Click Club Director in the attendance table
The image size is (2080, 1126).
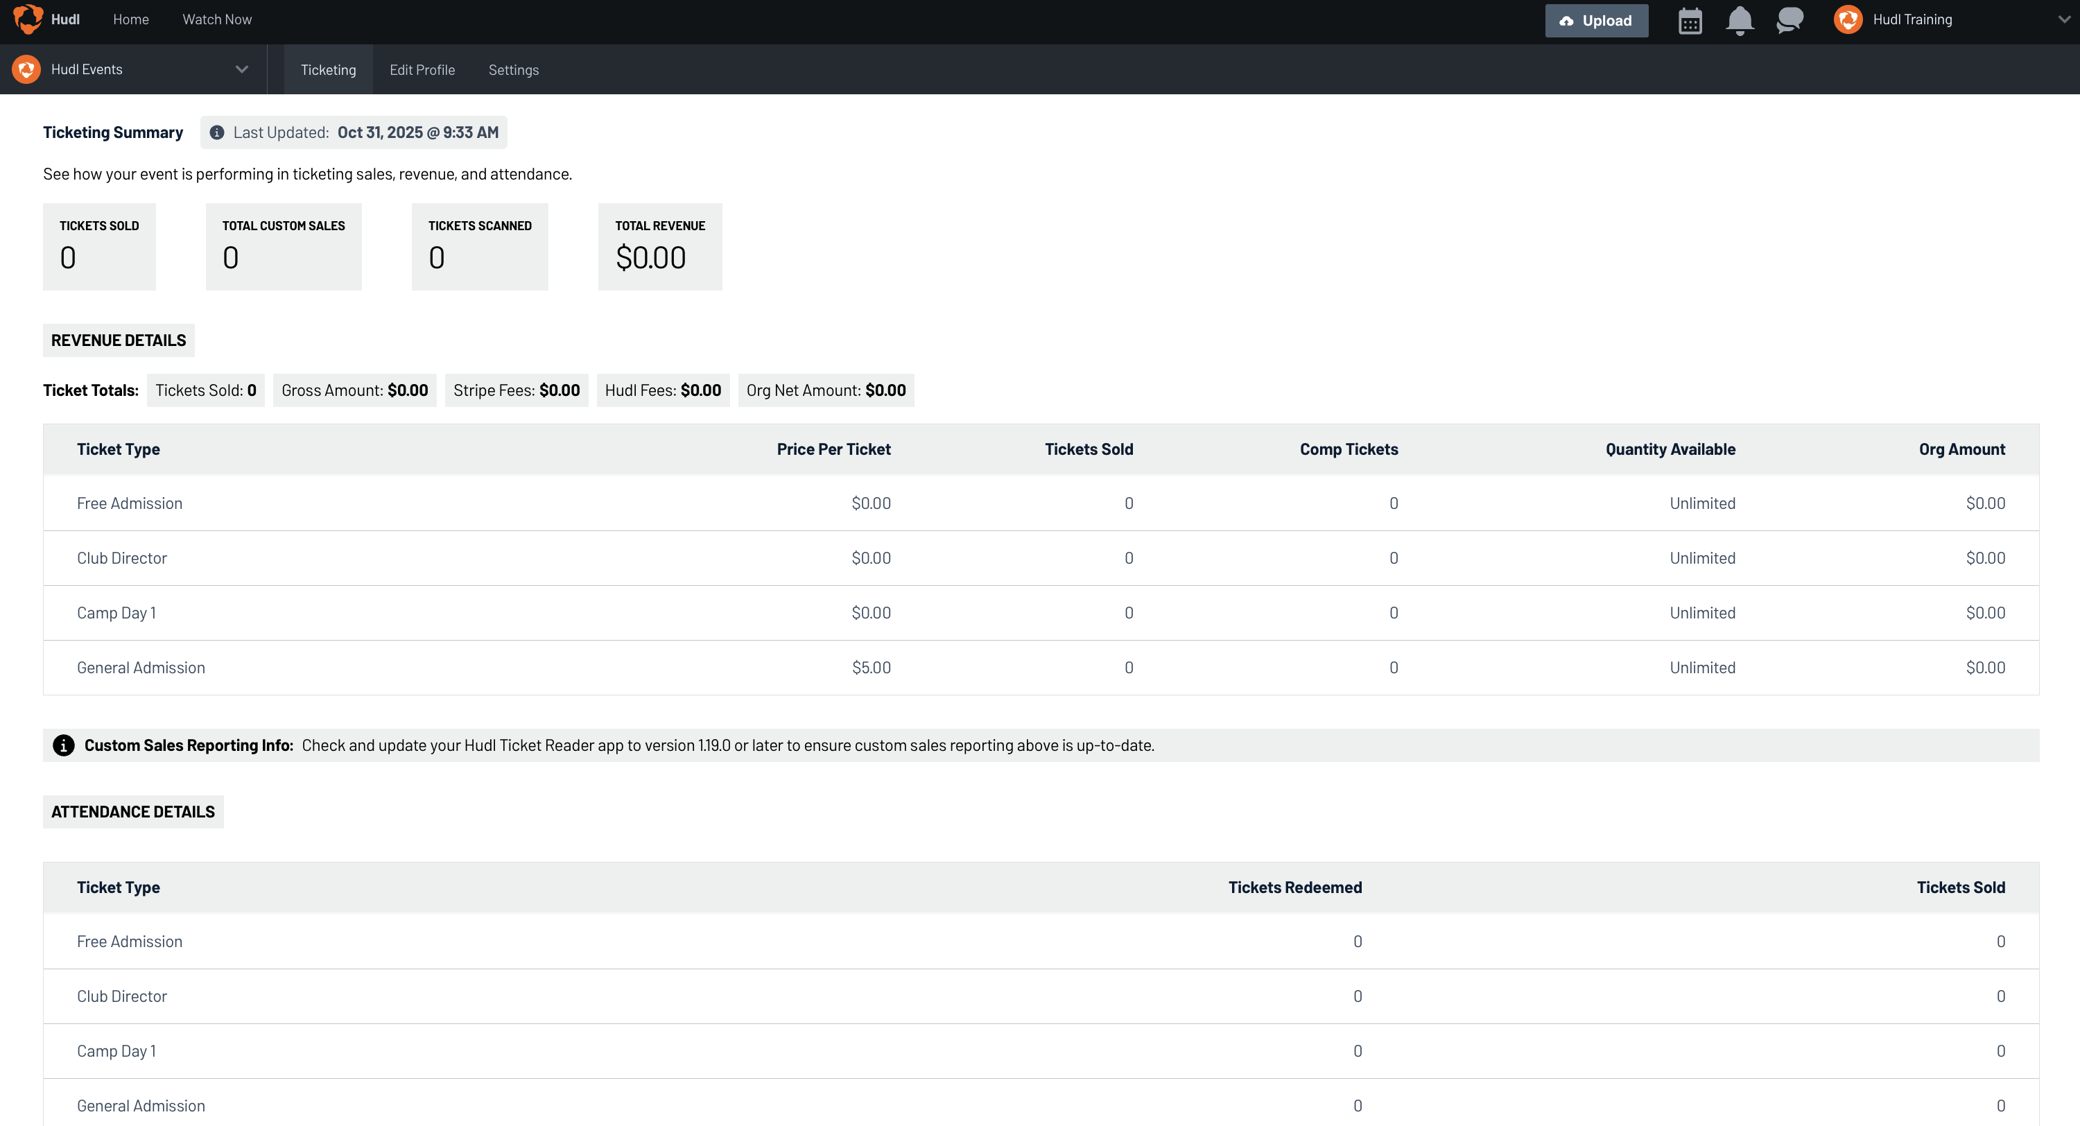122,996
